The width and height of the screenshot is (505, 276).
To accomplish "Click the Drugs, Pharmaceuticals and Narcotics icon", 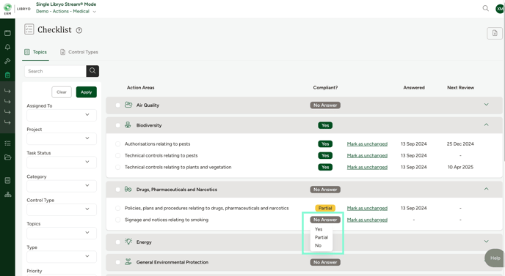I will point(128,190).
